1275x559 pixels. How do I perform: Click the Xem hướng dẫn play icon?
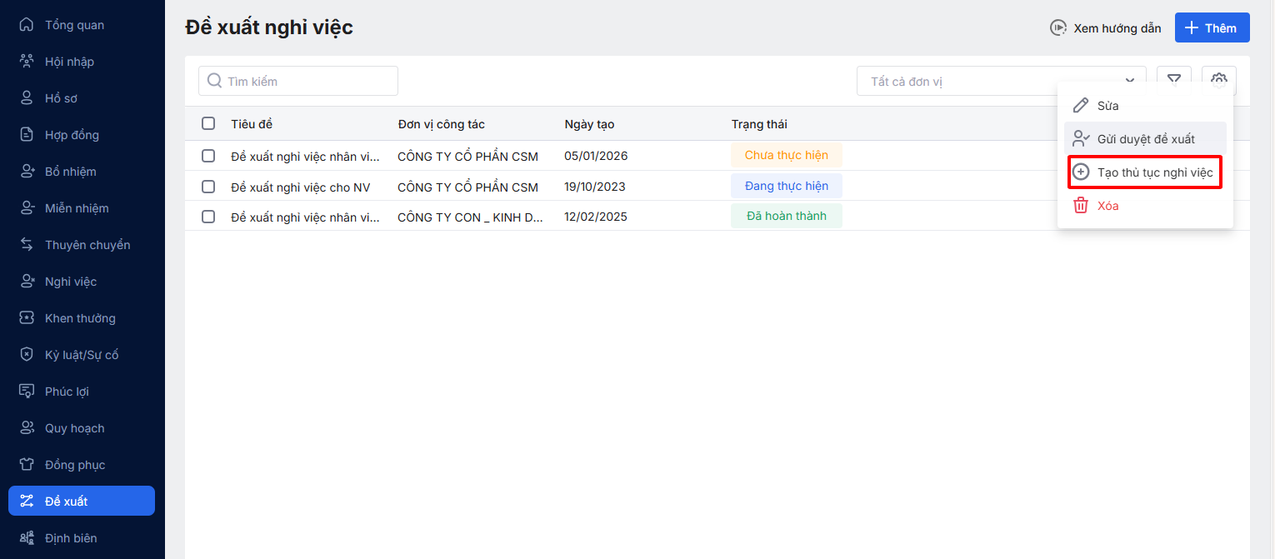pos(1057,28)
